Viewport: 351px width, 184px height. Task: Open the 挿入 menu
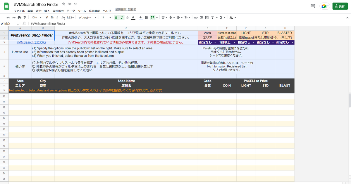coord(47,11)
